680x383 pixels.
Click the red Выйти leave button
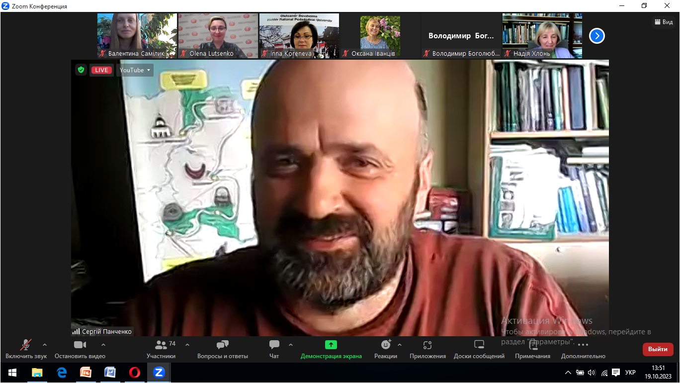click(658, 349)
